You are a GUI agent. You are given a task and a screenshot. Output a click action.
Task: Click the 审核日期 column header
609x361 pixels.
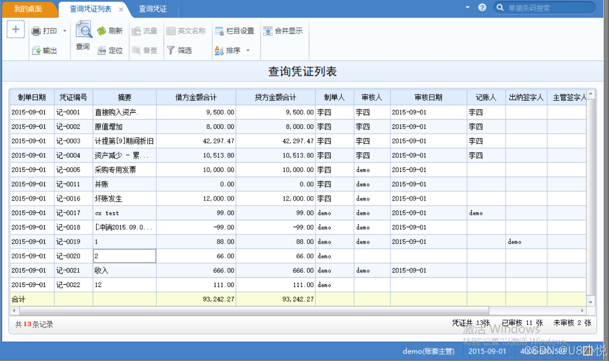[428, 97]
